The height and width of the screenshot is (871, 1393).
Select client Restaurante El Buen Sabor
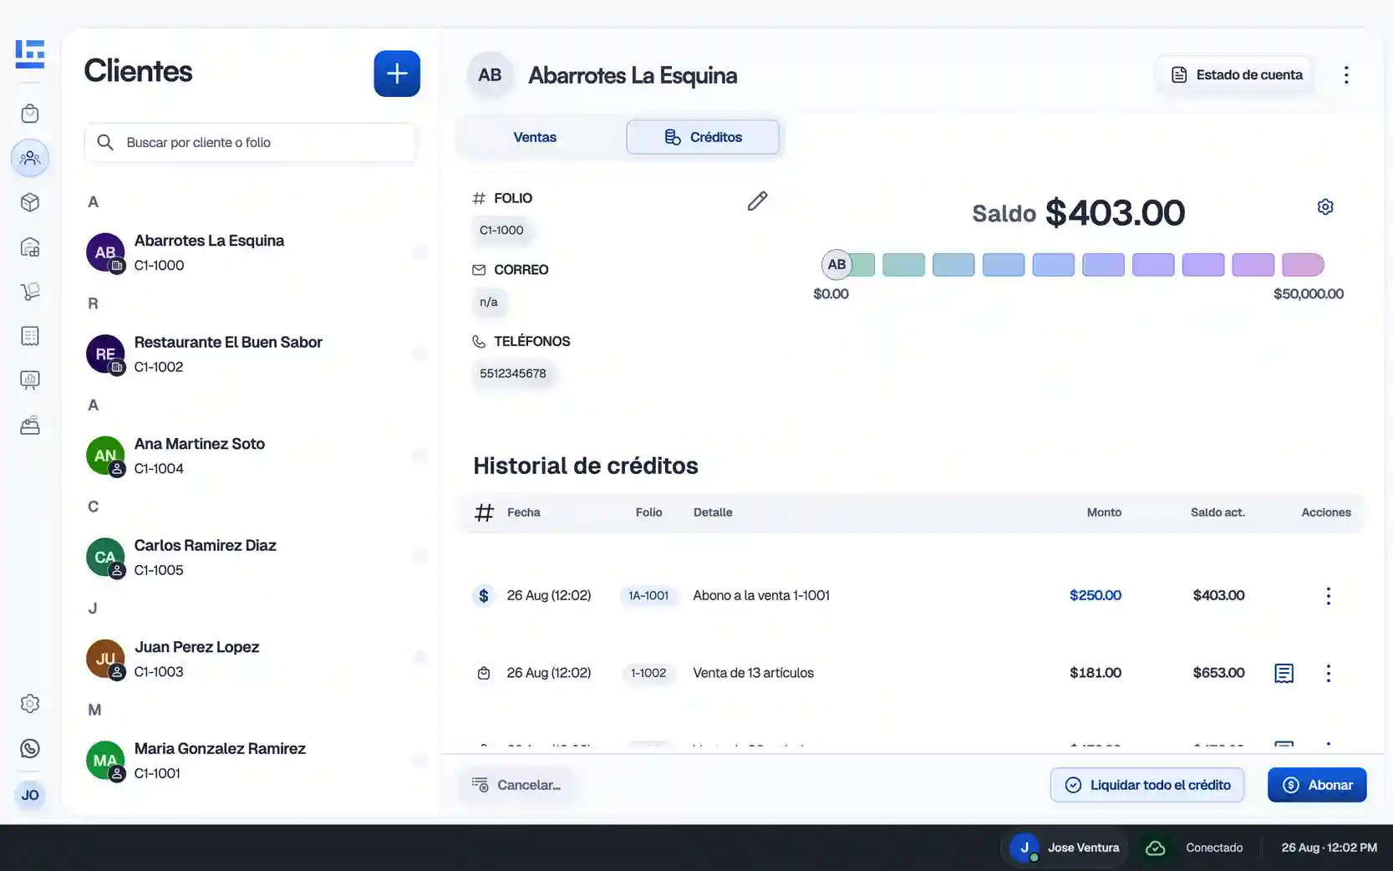256,354
